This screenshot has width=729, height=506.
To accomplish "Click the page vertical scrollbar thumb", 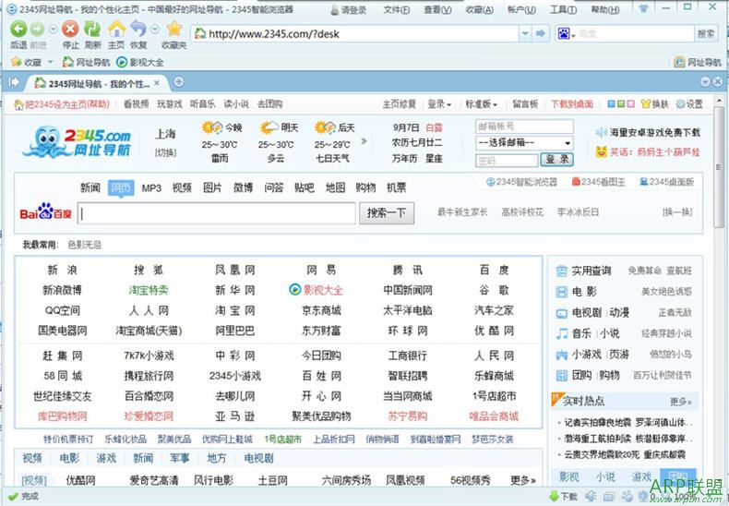I will pyautogui.click(x=718, y=167).
